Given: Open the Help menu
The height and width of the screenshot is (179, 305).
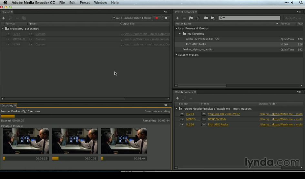Looking at the screenshot, I should [115, 3].
